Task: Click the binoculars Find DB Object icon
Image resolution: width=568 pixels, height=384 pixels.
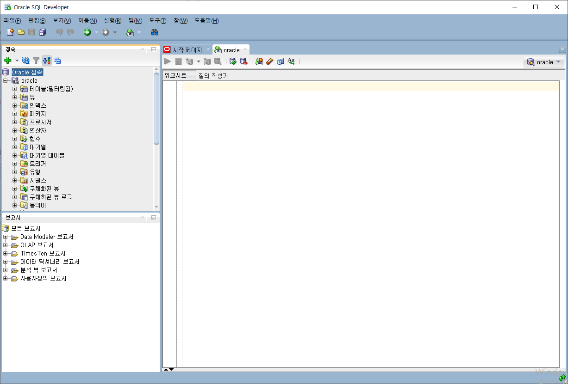Action: tap(155, 32)
